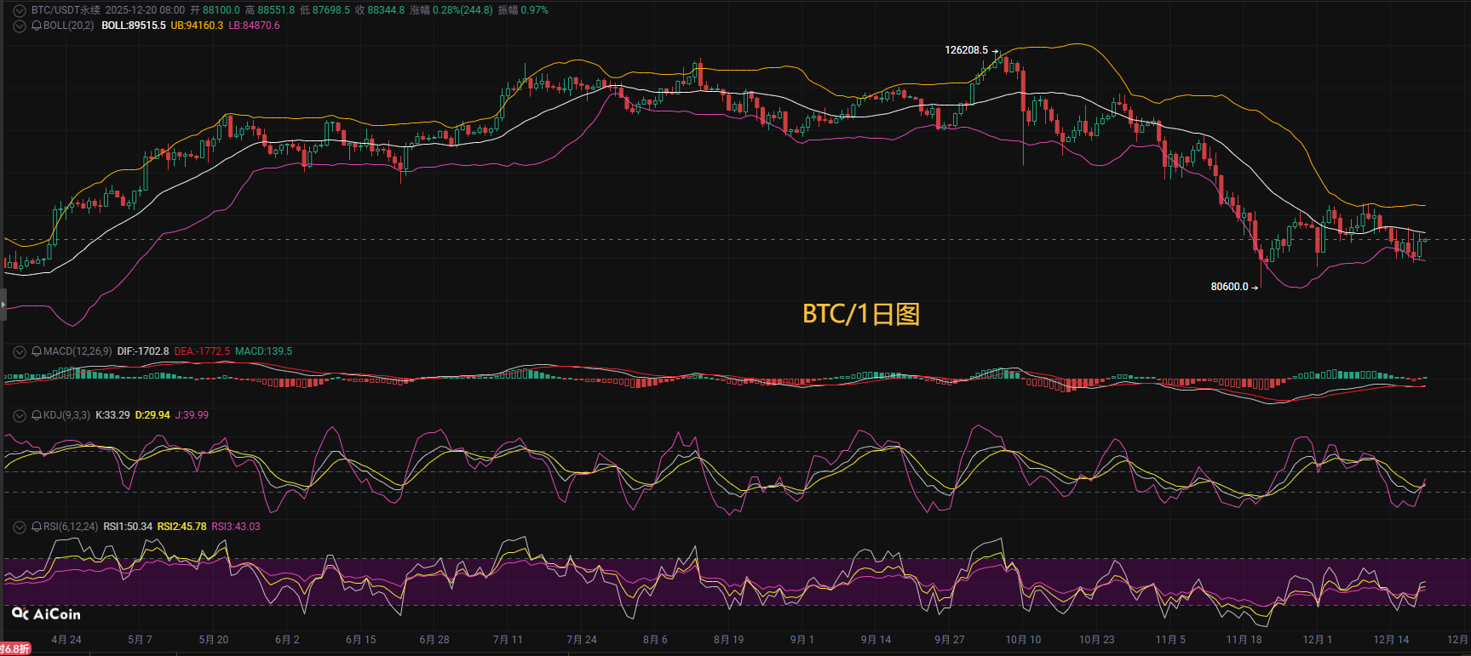Viewport: 1471px width, 656px height.
Task: Open the MACD(12,26,9) indicator label
Action: coord(77,351)
